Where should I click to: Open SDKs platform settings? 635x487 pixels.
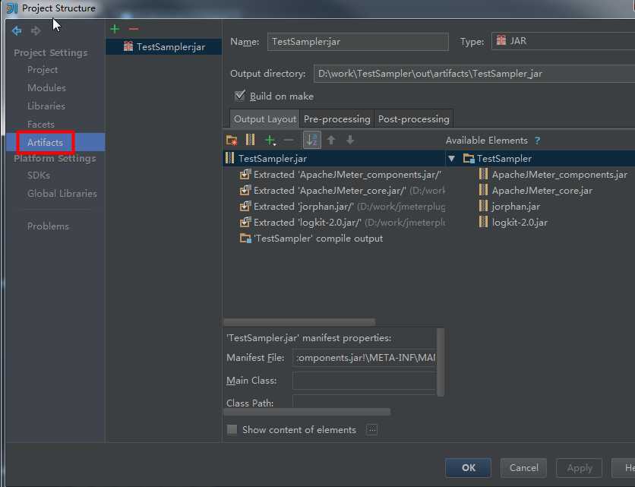pyautogui.click(x=39, y=176)
